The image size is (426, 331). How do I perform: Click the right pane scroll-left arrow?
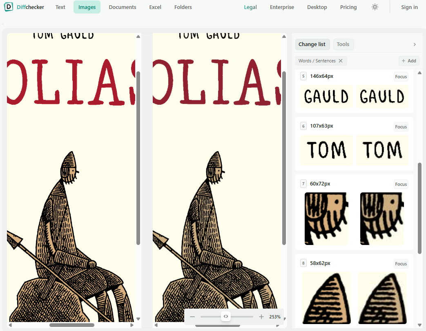156,325
